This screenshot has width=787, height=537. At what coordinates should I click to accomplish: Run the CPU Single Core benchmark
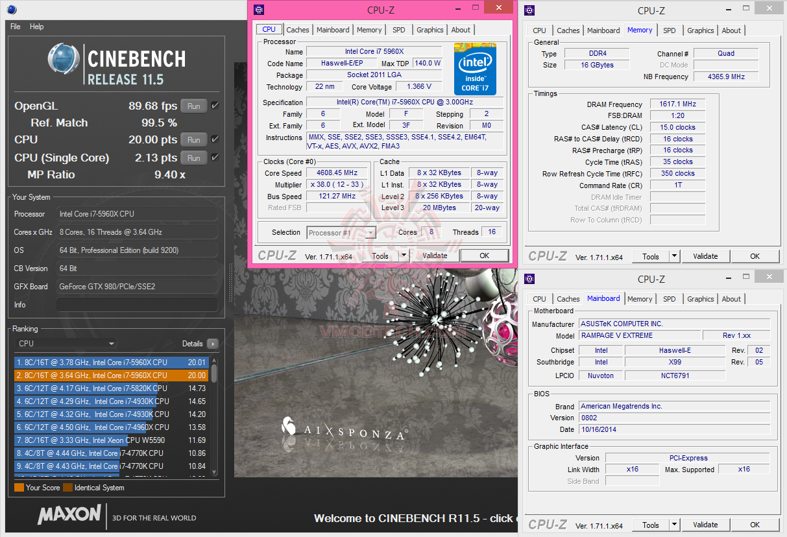pyautogui.click(x=194, y=158)
